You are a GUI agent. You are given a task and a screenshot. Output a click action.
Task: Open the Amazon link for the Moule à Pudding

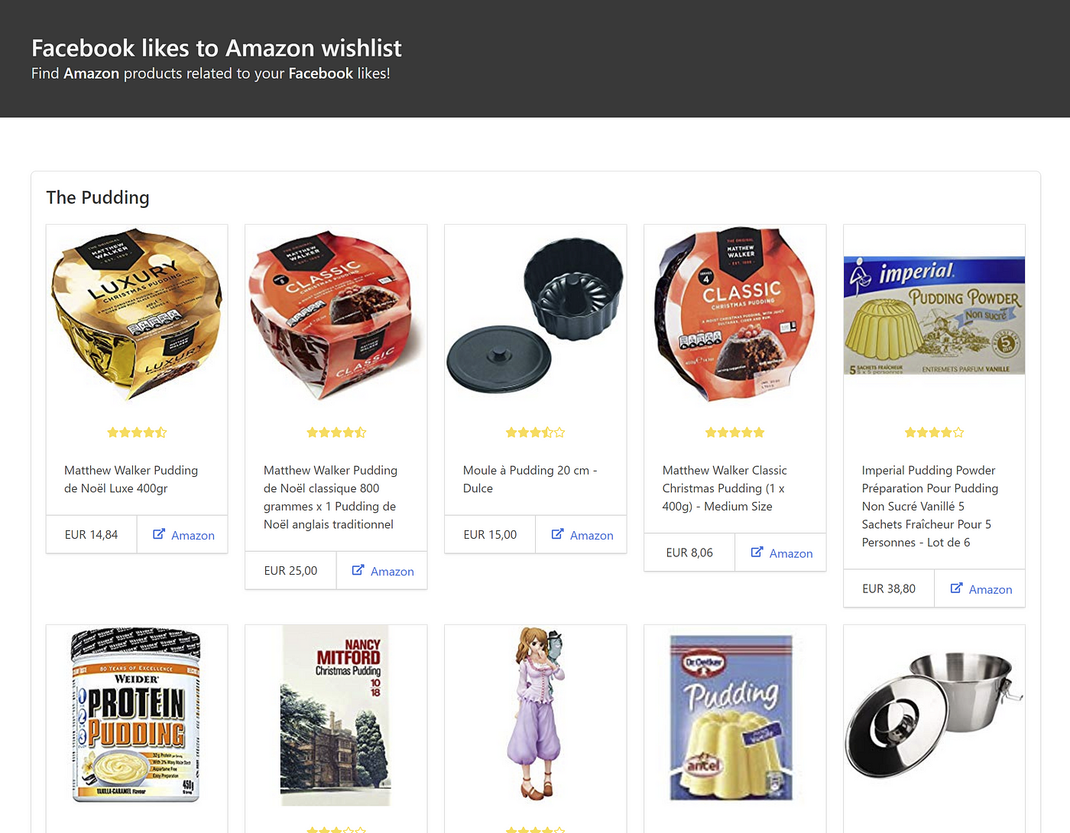point(582,535)
